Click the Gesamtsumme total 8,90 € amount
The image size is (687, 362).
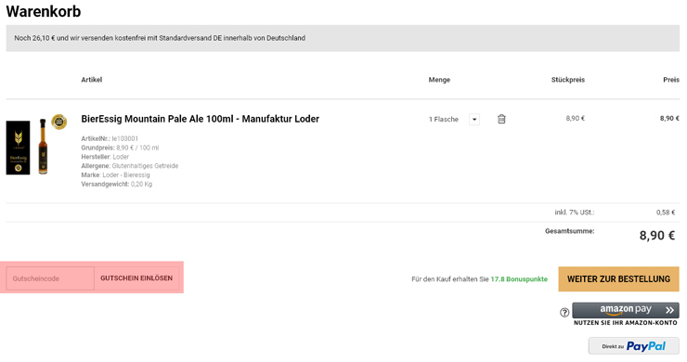click(656, 236)
